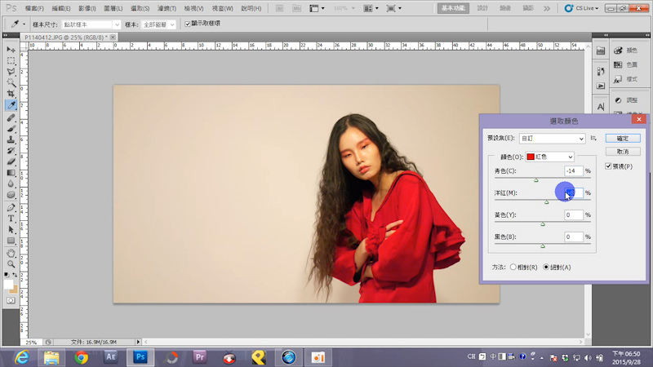This screenshot has height=367, width=653.
Task: Switch to the 設計 workspace
Action: (482, 8)
